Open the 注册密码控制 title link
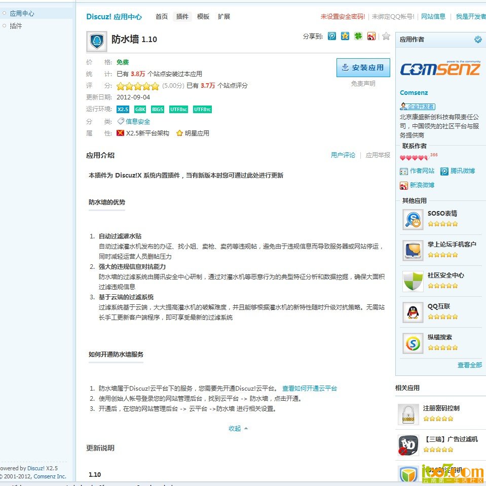486x486 pixels. (441, 408)
